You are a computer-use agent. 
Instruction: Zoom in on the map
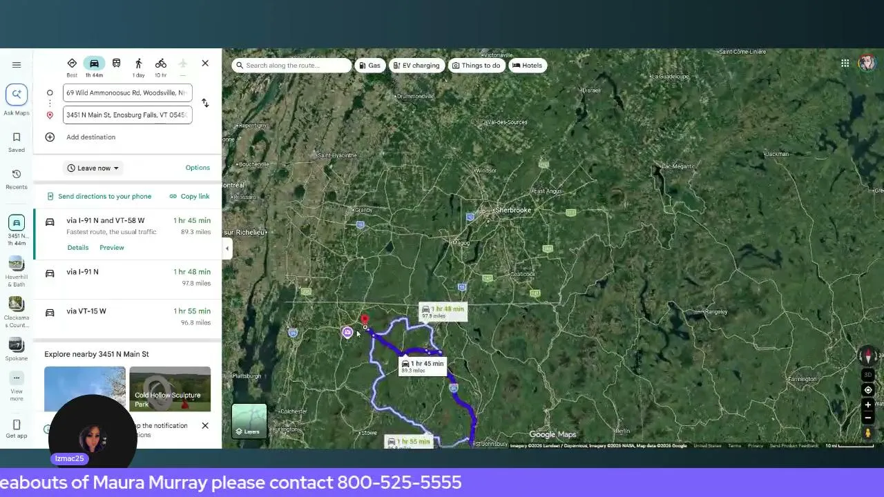868,405
